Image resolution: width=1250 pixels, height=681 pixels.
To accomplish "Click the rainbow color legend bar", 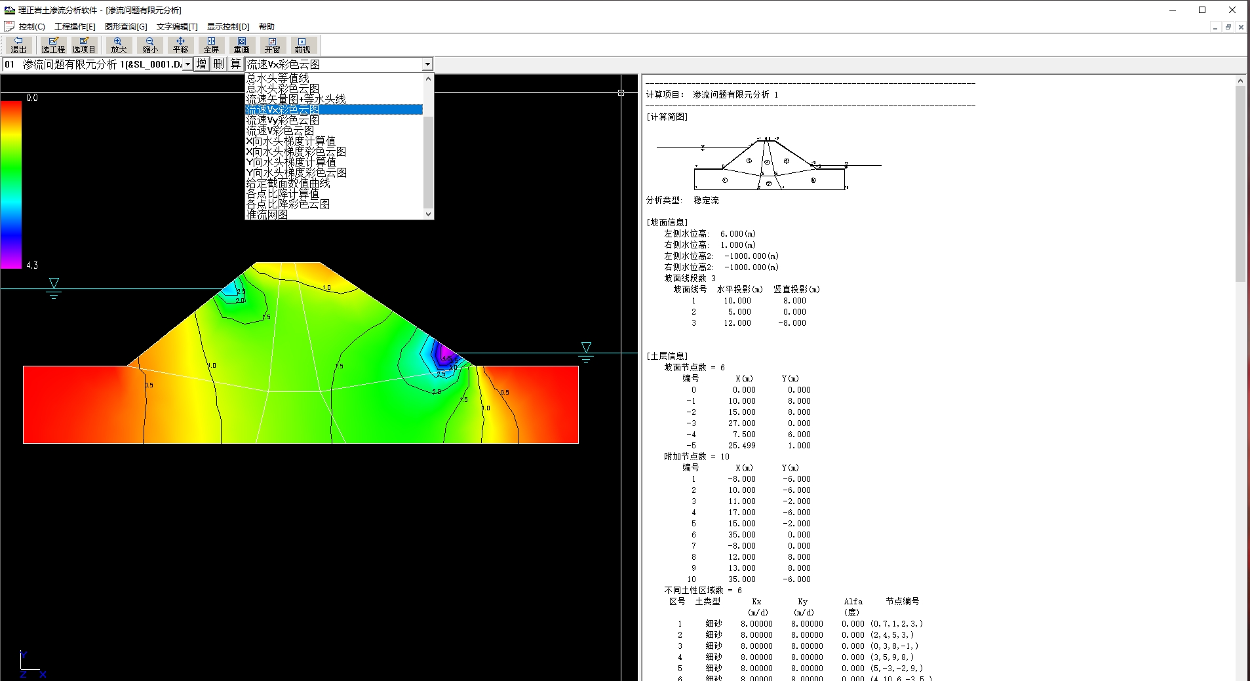I will tap(11, 184).
